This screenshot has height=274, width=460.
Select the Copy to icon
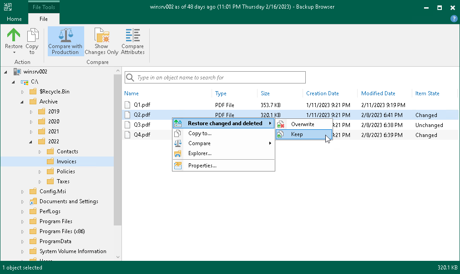(32, 35)
